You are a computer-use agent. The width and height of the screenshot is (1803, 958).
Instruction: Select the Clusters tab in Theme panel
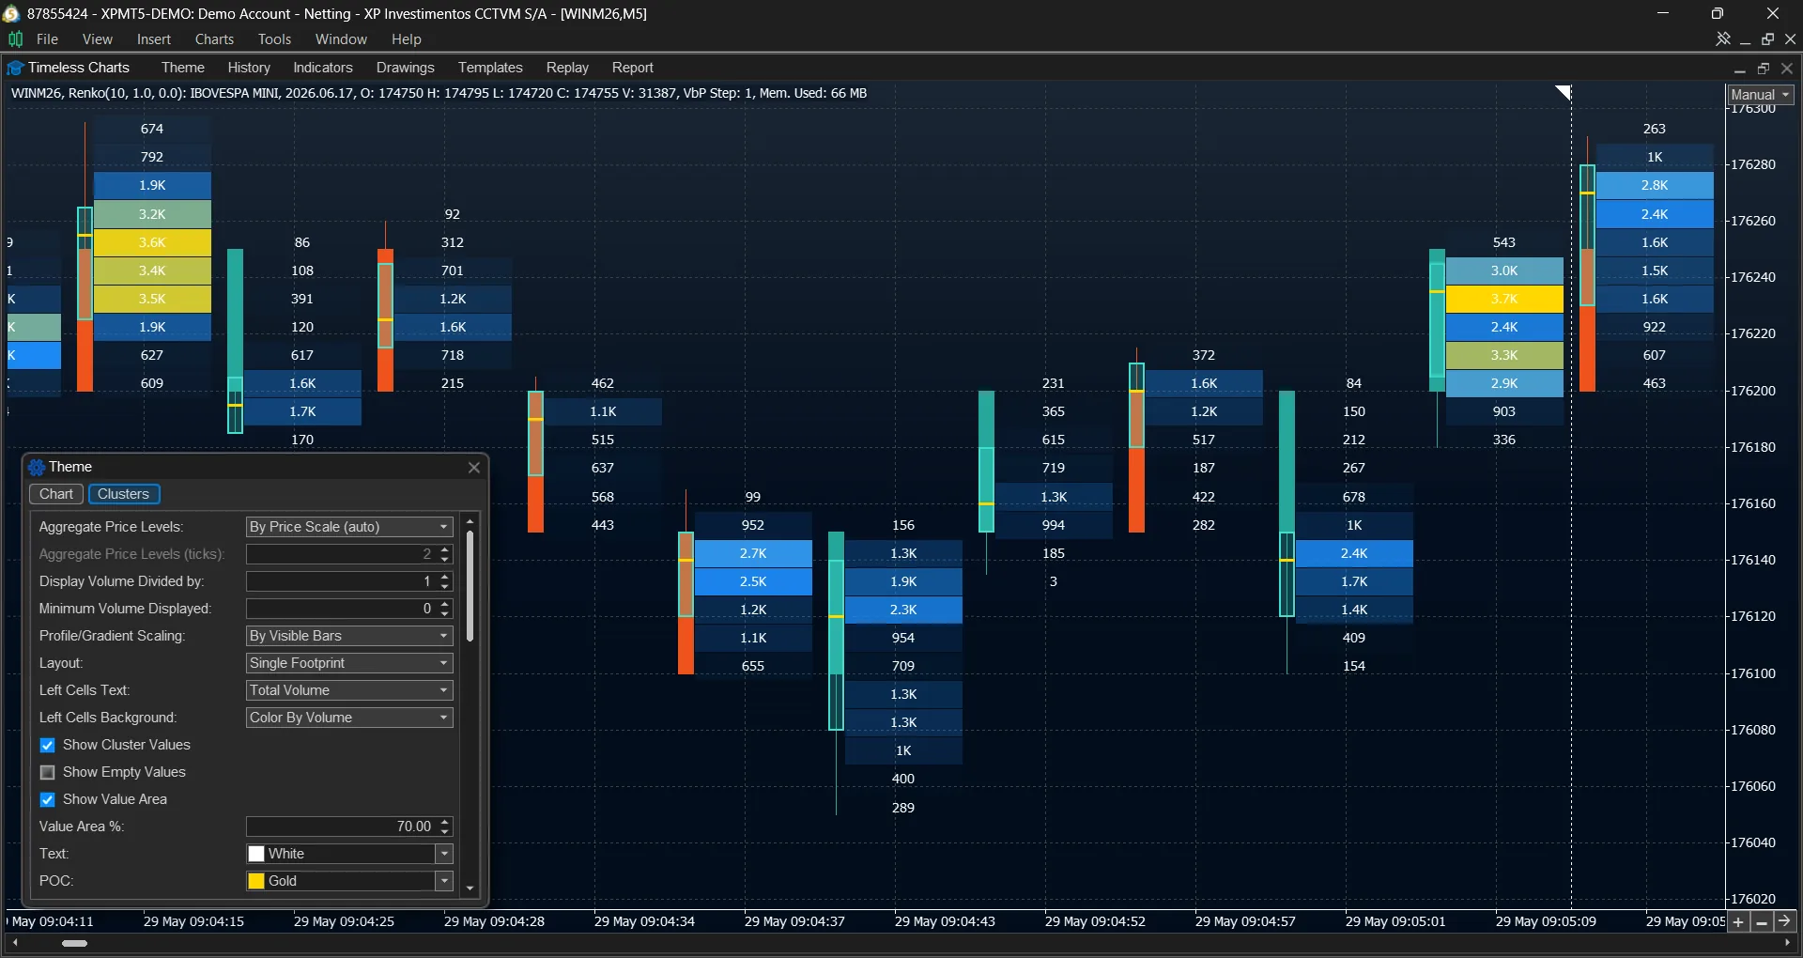pos(124,494)
